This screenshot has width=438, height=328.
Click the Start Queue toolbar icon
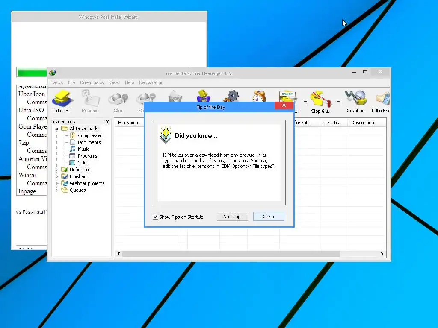(287, 97)
